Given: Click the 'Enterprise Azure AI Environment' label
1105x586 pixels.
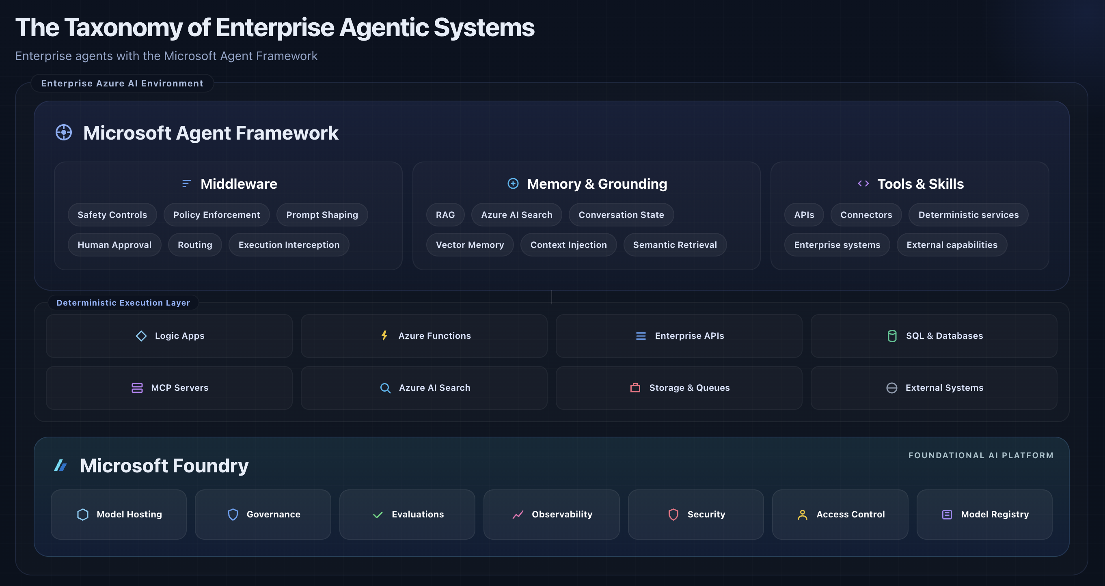Looking at the screenshot, I should click(x=122, y=83).
